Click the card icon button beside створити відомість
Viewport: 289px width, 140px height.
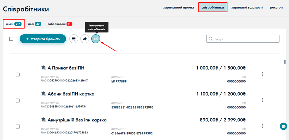tap(74, 39)
